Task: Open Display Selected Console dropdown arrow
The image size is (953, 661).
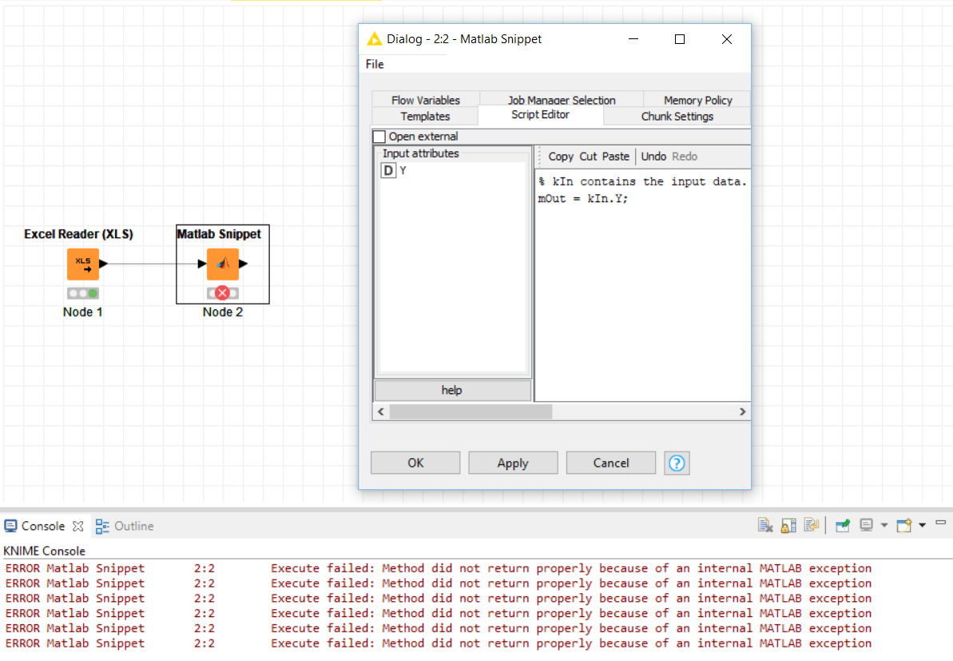Action: pos(884,525)
